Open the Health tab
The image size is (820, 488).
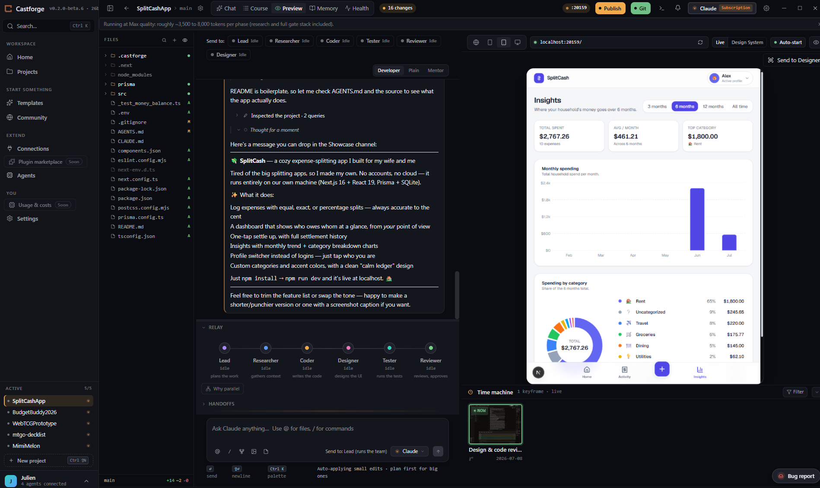tap(357, 8)
